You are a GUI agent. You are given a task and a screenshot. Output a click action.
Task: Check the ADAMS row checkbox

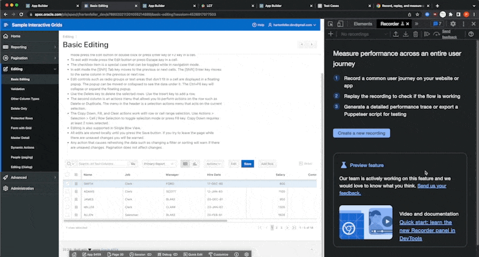pos(68,191)
